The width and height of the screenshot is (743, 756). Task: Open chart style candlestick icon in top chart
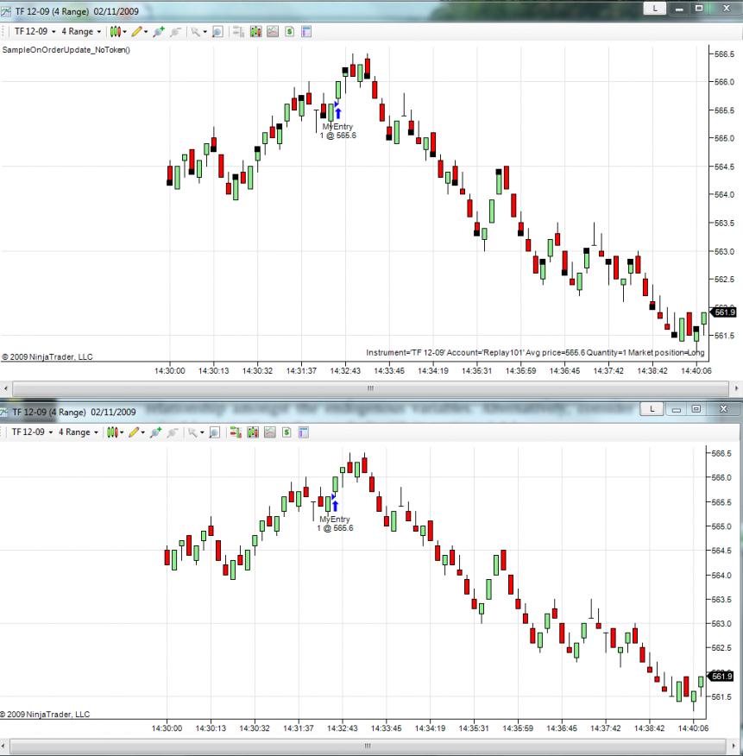[116, 32]
